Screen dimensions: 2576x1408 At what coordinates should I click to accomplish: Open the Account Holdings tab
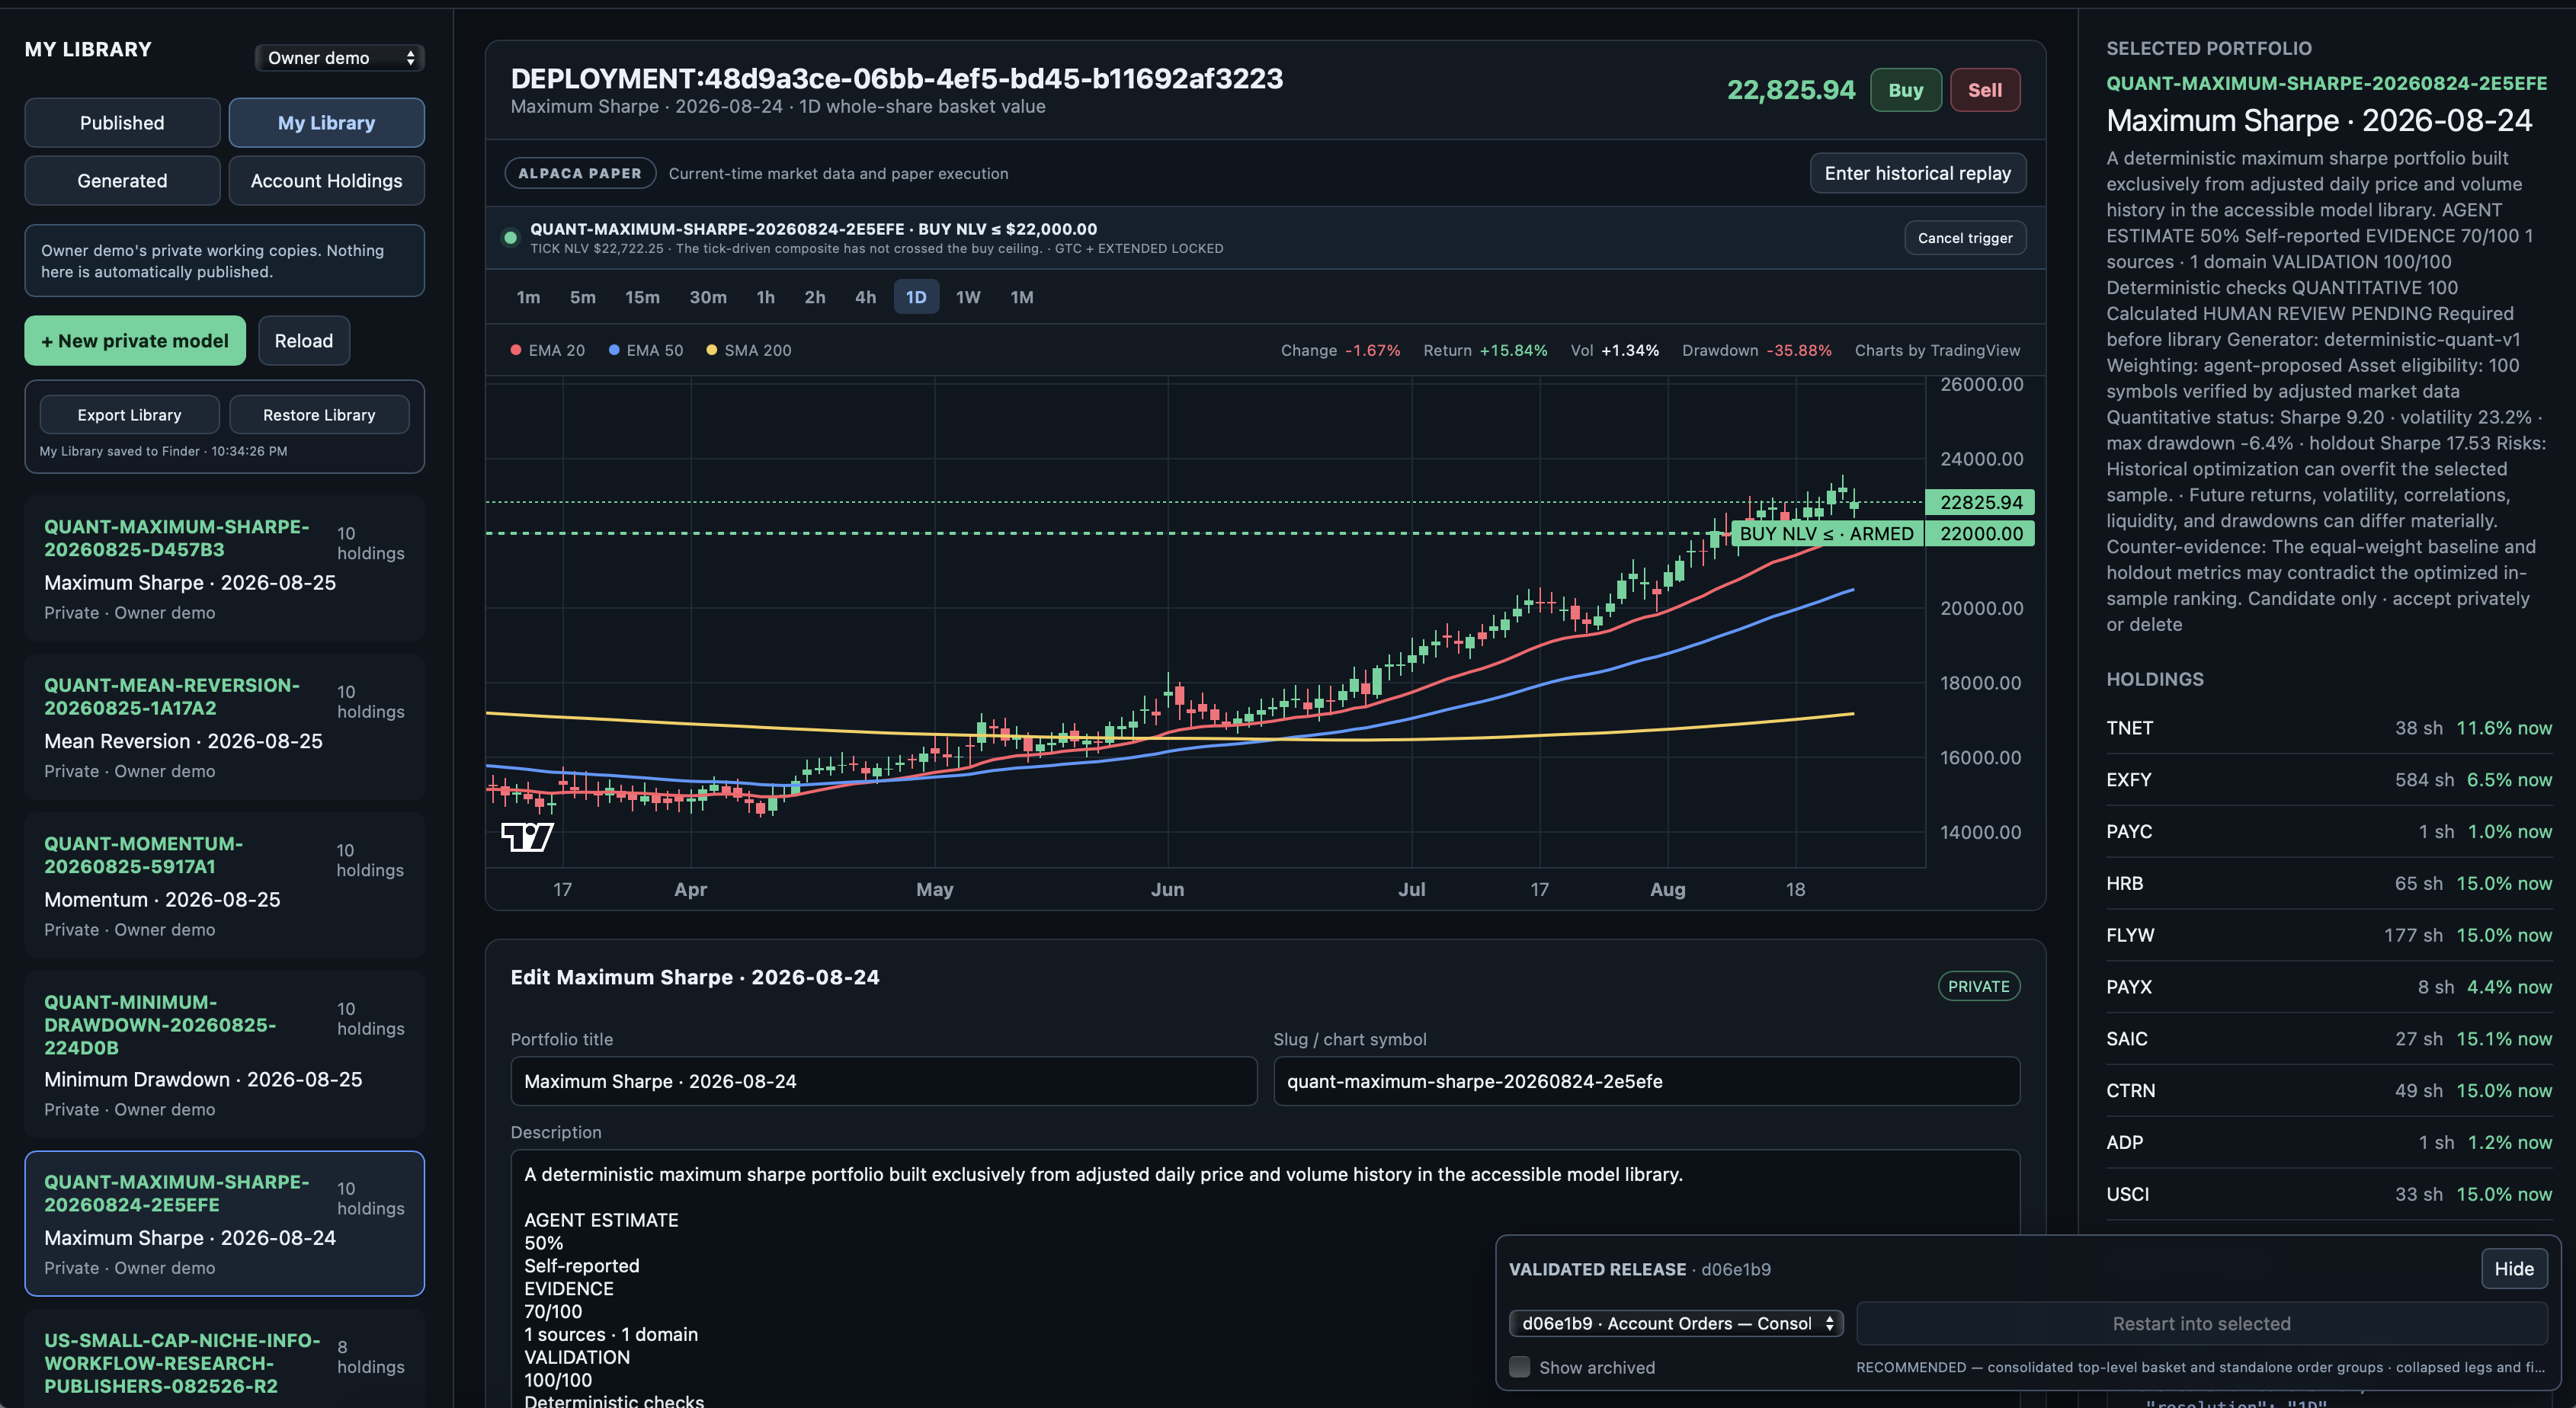(x=326, y=180)
